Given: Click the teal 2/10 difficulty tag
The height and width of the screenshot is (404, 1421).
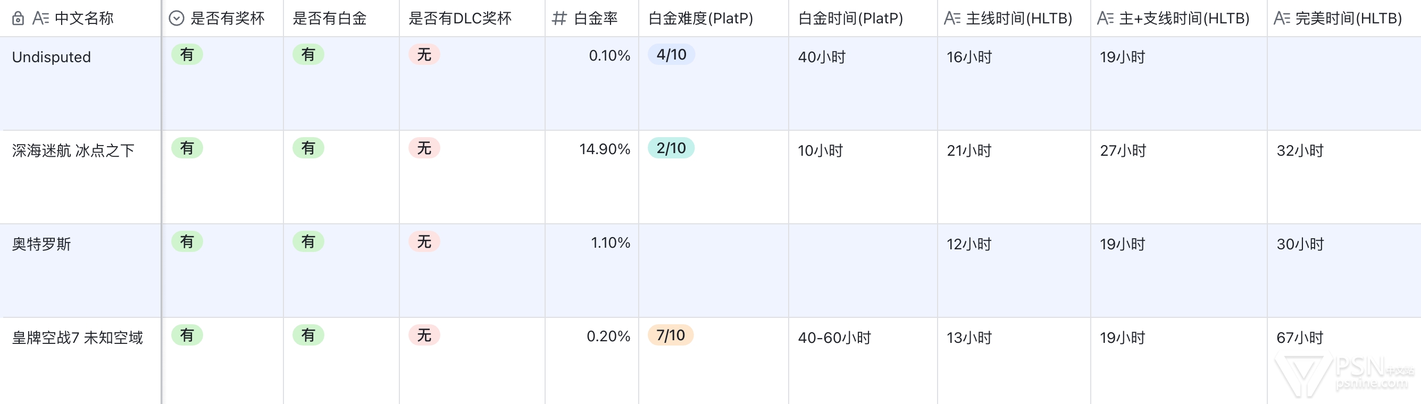Looking at the screenshot, I should pos(671,148).
